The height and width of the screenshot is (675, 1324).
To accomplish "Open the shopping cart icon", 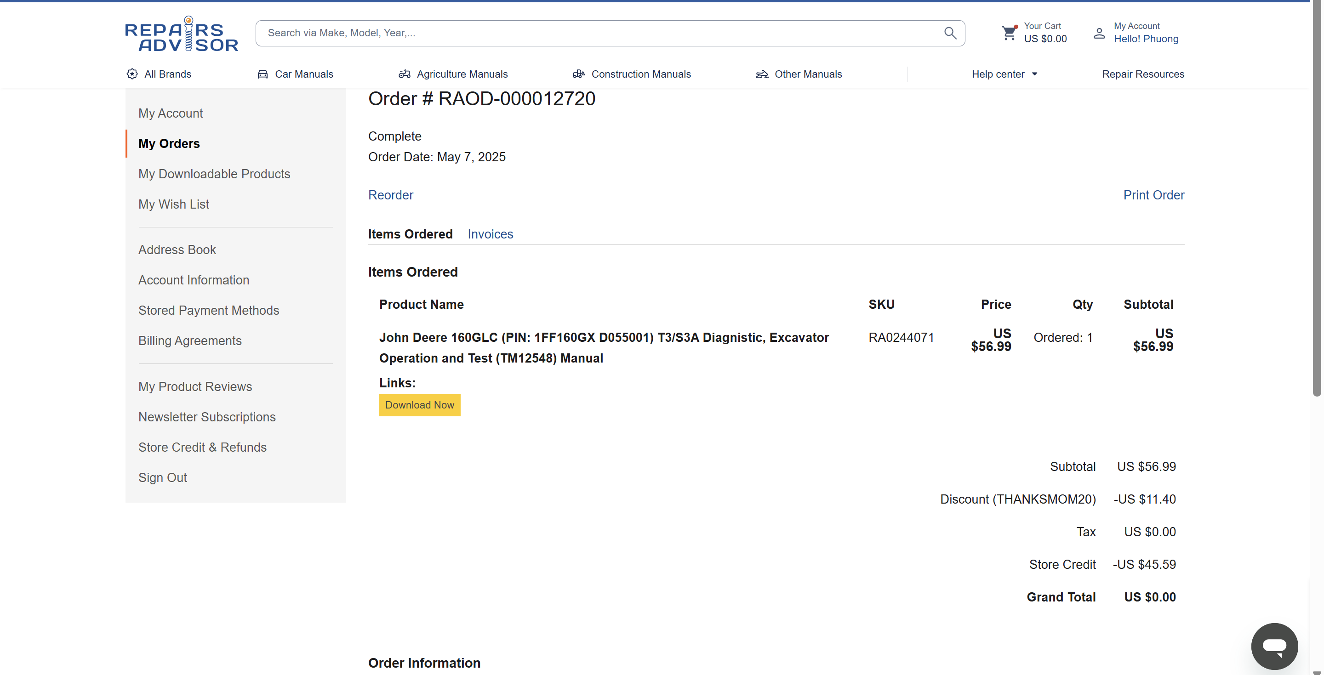I will 1010,33.
